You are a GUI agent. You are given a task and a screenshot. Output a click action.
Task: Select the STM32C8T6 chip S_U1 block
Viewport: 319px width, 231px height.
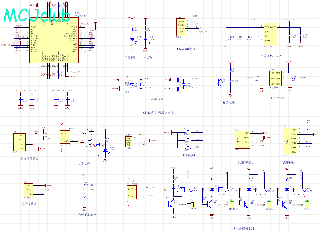coord(54,40)
